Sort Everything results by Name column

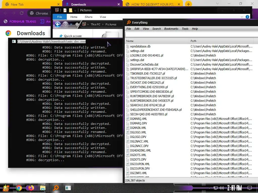(x=157, y=41)
